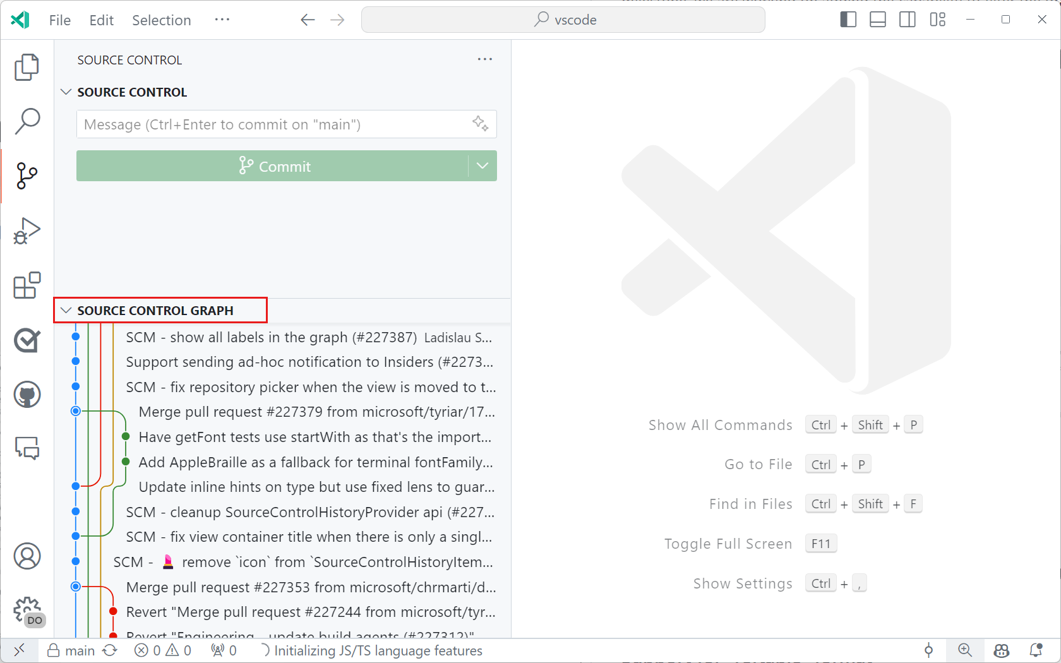Toggle the Secondary Side Bar
Image resolution: width=1061 pixels, height=663 pixels.
(908, 20)
